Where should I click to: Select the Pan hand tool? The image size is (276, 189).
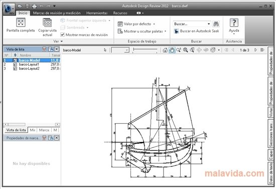[172, 50]
